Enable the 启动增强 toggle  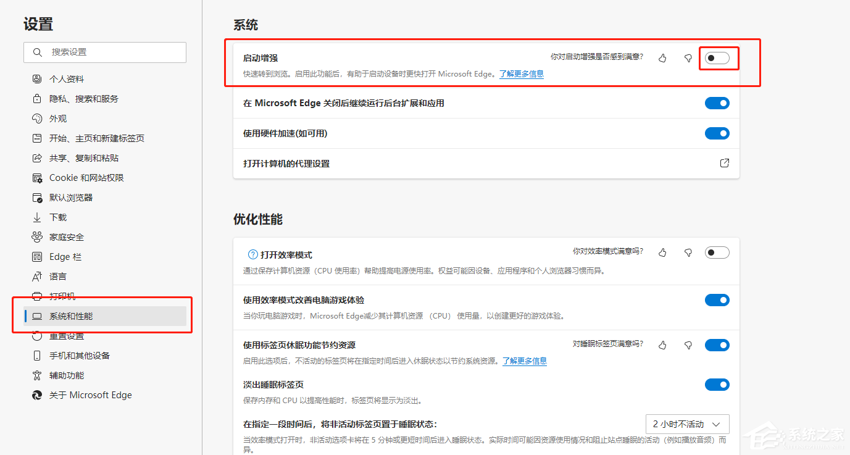pyautogui.click(x=717, y=58)
